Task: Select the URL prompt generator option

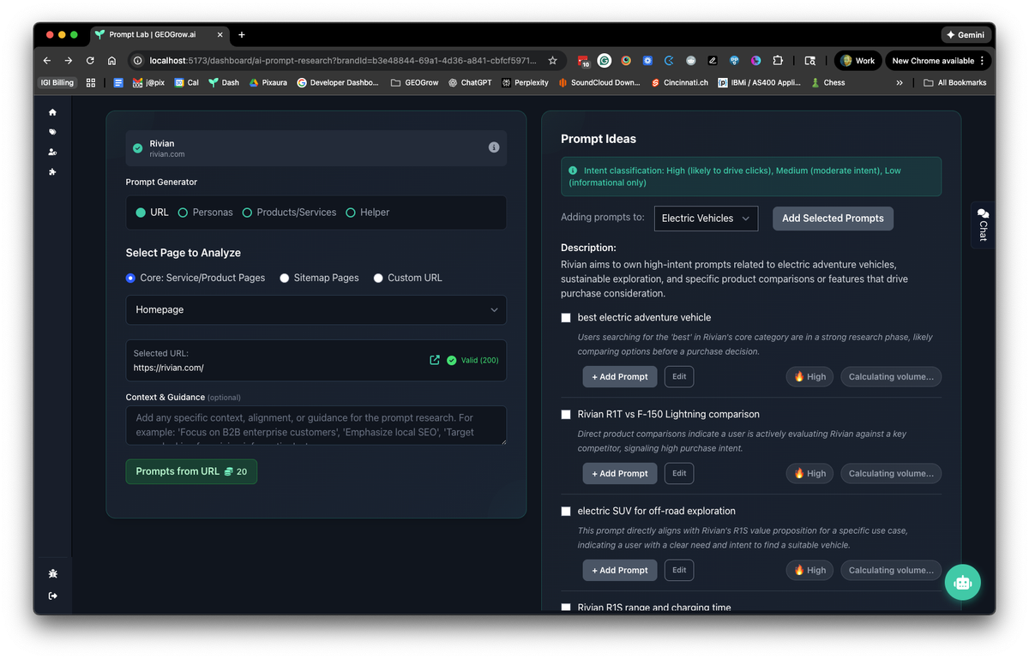Action: (153, 213)
